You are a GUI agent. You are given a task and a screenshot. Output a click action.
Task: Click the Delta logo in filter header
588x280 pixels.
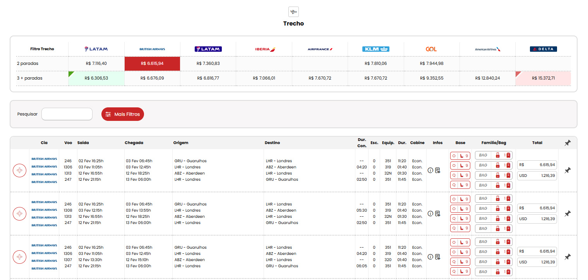[543, 49]
